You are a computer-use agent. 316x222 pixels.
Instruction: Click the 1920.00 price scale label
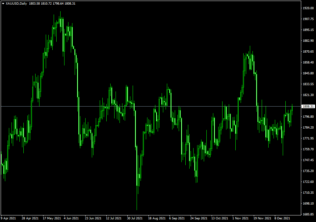pyautogui.click(x=308, y=8)
